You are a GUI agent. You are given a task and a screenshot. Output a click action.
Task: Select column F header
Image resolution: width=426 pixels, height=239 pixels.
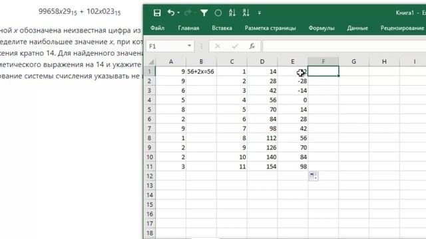[323, 62]
